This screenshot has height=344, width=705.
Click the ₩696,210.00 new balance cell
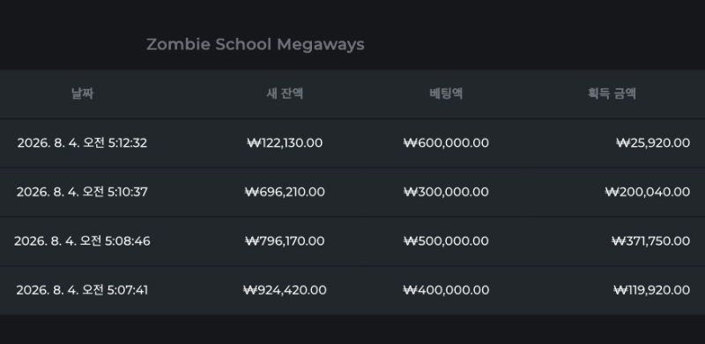[285, 192]
